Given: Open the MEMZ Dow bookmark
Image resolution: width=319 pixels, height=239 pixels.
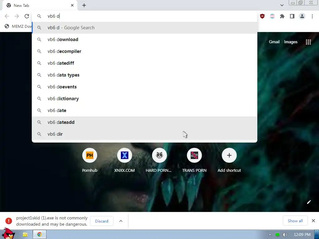Looking at the screenshot, I should (18, 26).
